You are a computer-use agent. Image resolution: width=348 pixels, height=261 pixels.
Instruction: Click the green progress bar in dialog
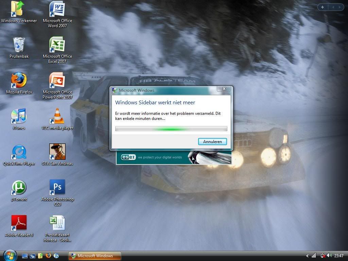(x=171, y=129)
